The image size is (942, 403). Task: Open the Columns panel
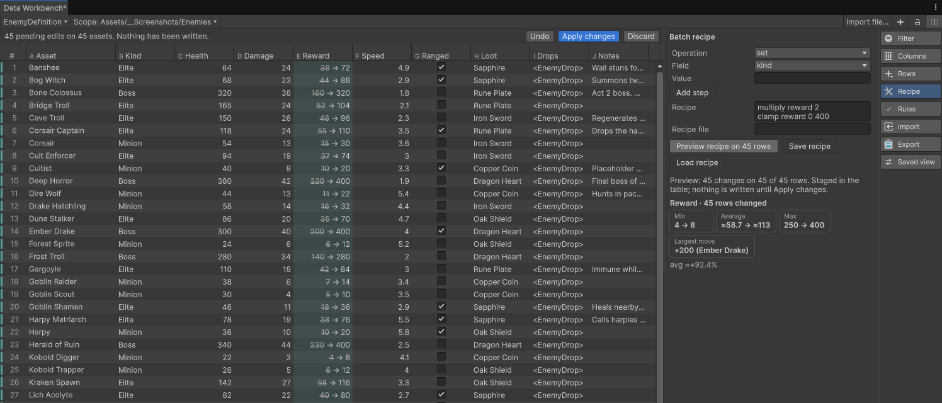(x=911, y=56)
